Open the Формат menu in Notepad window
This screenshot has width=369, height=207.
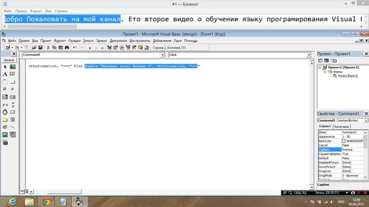pos(36,11)
